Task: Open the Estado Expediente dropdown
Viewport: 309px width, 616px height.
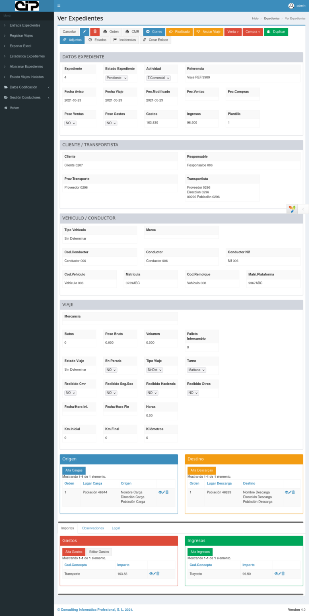Action: pos(117,78)
